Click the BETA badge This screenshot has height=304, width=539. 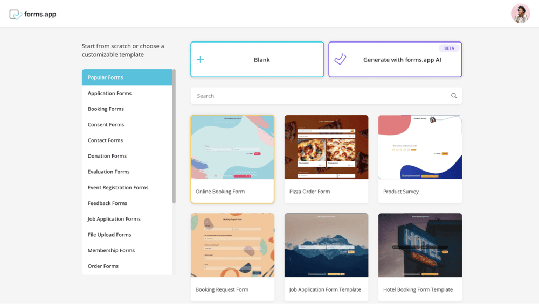pyautogui.click(x=449, y=48)
